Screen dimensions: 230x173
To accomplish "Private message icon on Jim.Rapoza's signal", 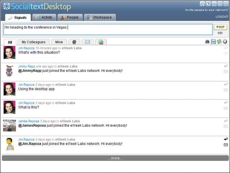I will [226, 145].
